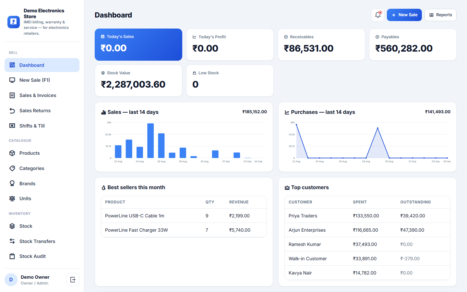This screenshot has width=467, height=292.
Task: Click the Demo Electronics Store logo icon
Action: [14, 22]
